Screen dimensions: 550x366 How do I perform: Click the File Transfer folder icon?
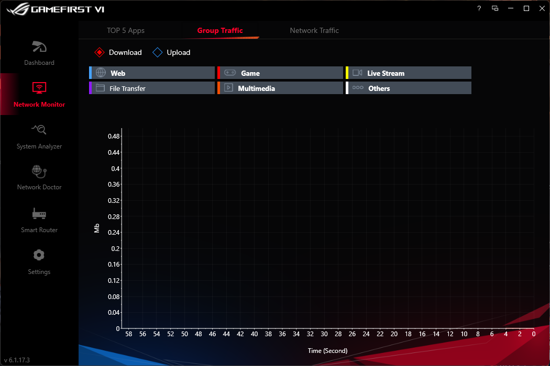[101, 88]
